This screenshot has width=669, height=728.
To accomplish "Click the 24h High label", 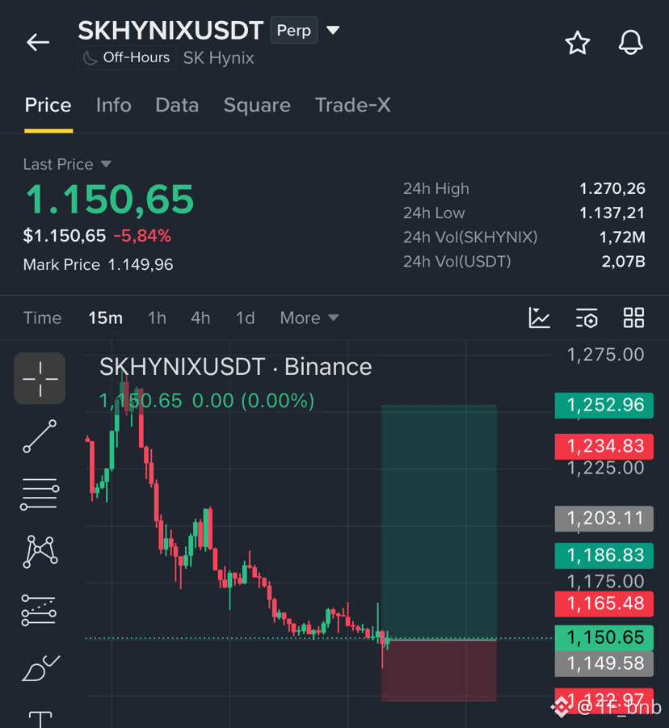I will pyautogui.click(x=436, y=188).
